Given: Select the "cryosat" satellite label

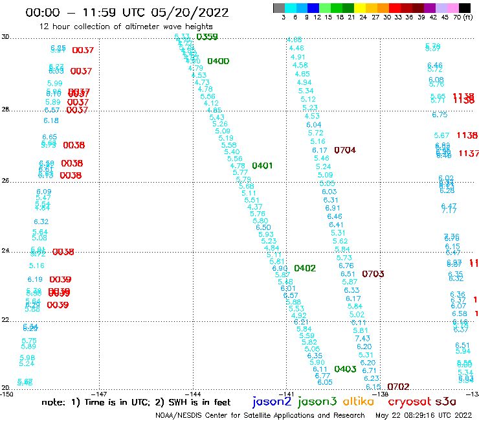Looking at the screenshot, I should [x=410, y=402].
